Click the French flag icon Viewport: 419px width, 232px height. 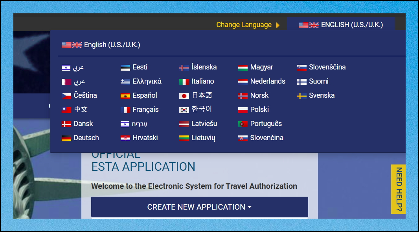click(x=125, y=110)
